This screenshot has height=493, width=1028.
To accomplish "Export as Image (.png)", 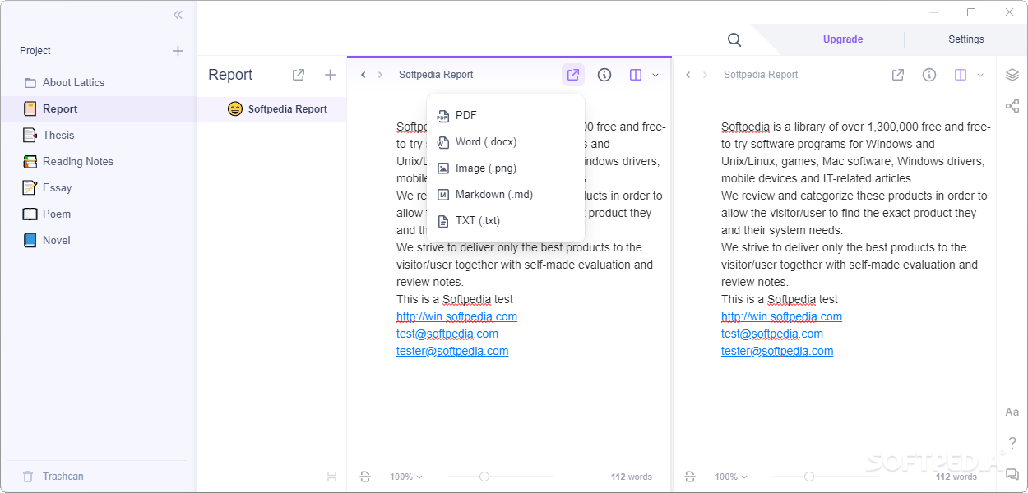I will click(x=506, y=168).
